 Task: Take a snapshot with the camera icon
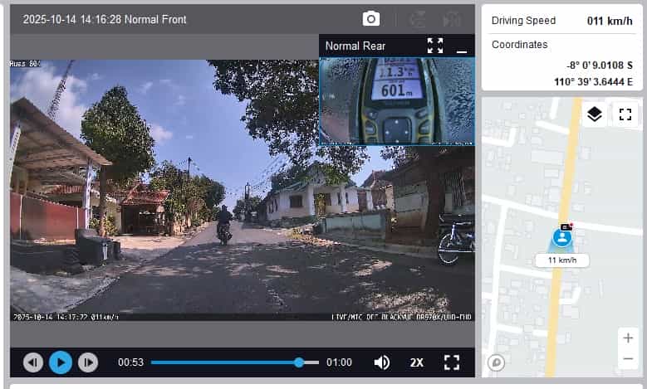pos(370,19)
